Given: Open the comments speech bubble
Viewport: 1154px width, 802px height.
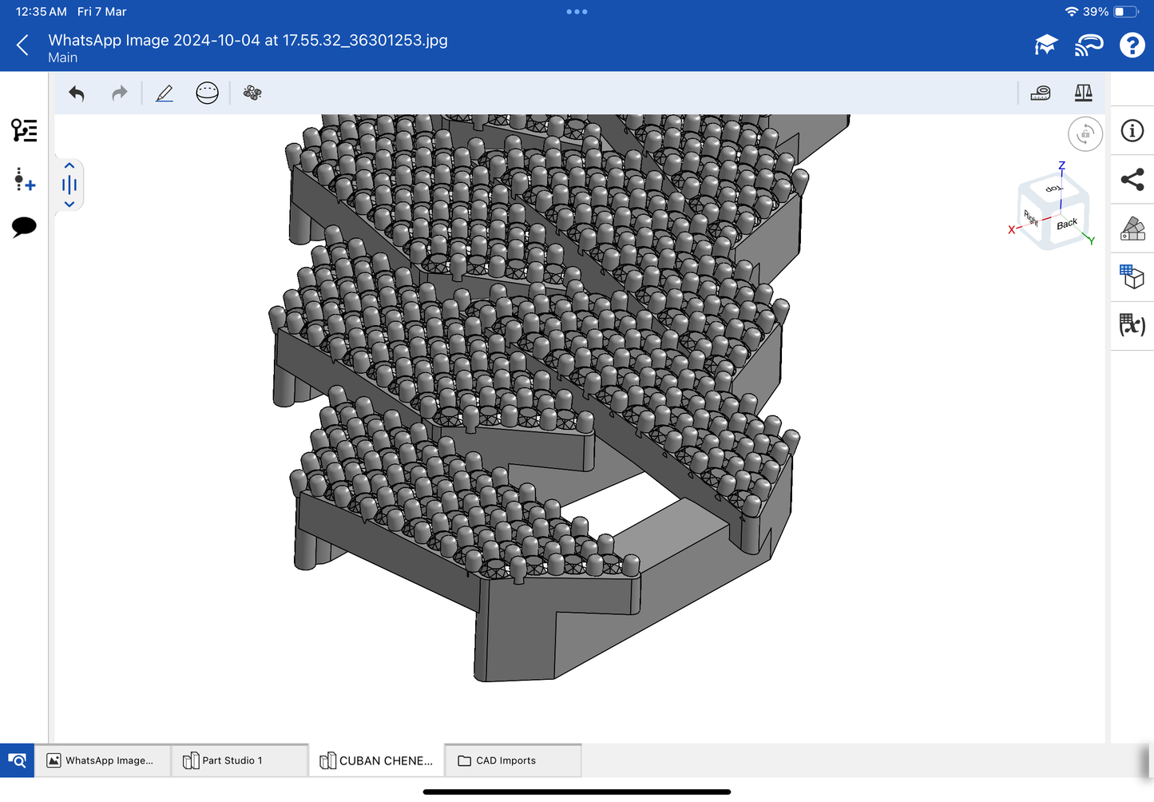Looking at the screenshot, I should pos(24,227).
